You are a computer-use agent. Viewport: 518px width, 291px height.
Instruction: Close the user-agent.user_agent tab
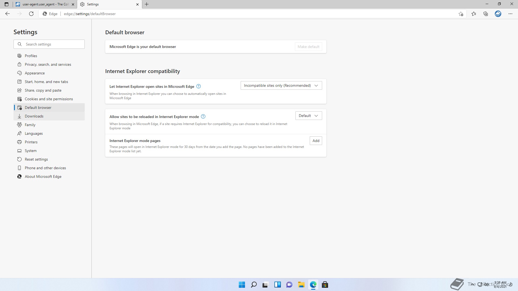(73, 4)
